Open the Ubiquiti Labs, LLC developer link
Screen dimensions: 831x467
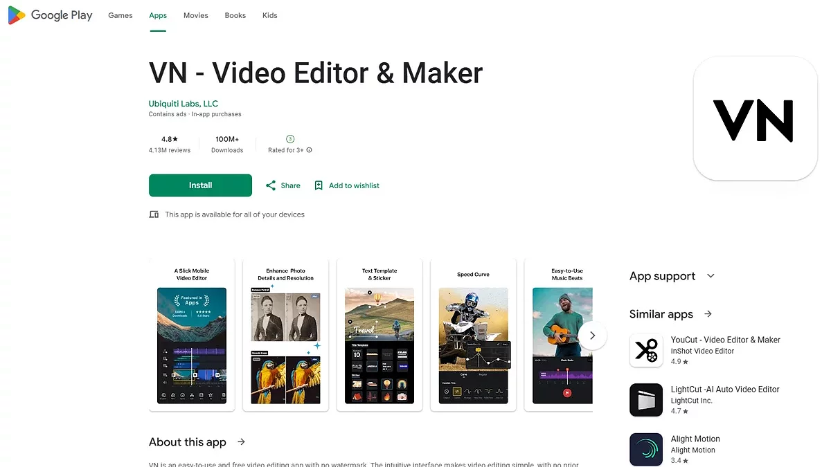tap(184, 104)
